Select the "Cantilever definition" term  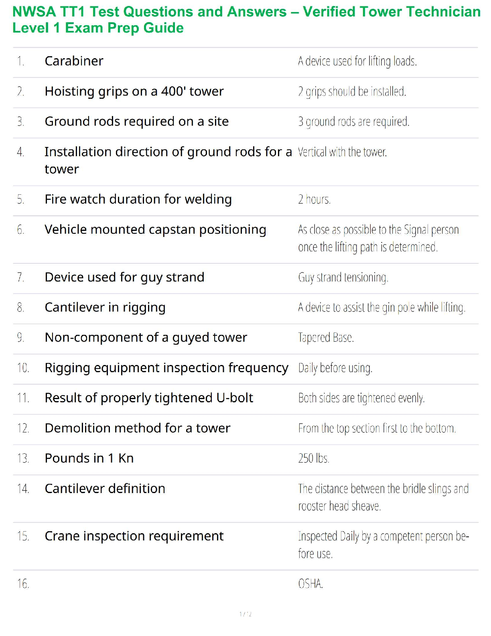tap(105, 489)
